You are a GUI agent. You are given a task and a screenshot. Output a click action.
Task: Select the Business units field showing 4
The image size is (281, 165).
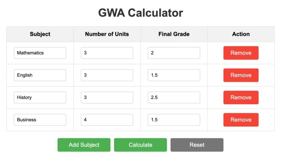tap(107, 120)
